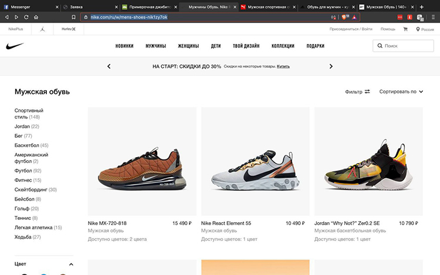Open the ТВОЙ ДИЗАЙН menu

[246, 46]
